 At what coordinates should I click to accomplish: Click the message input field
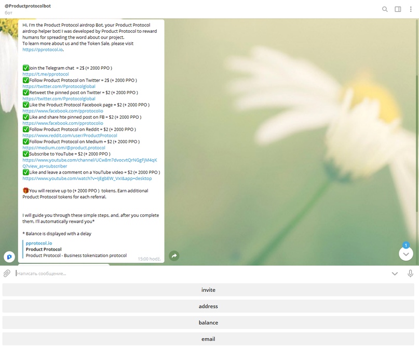tap(197, 273)
